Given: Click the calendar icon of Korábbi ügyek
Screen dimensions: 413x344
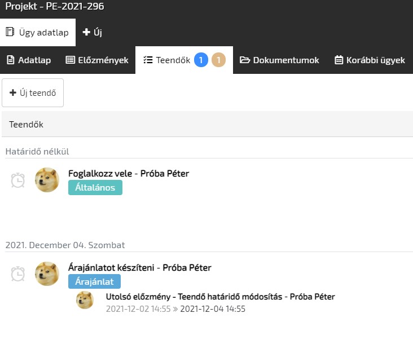Looking at the screenshot, I should 339,60.
